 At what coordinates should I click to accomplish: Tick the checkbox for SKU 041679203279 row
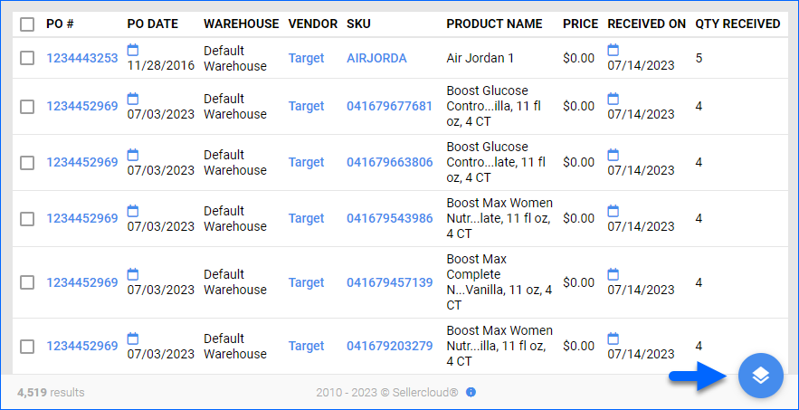point(27,347)
